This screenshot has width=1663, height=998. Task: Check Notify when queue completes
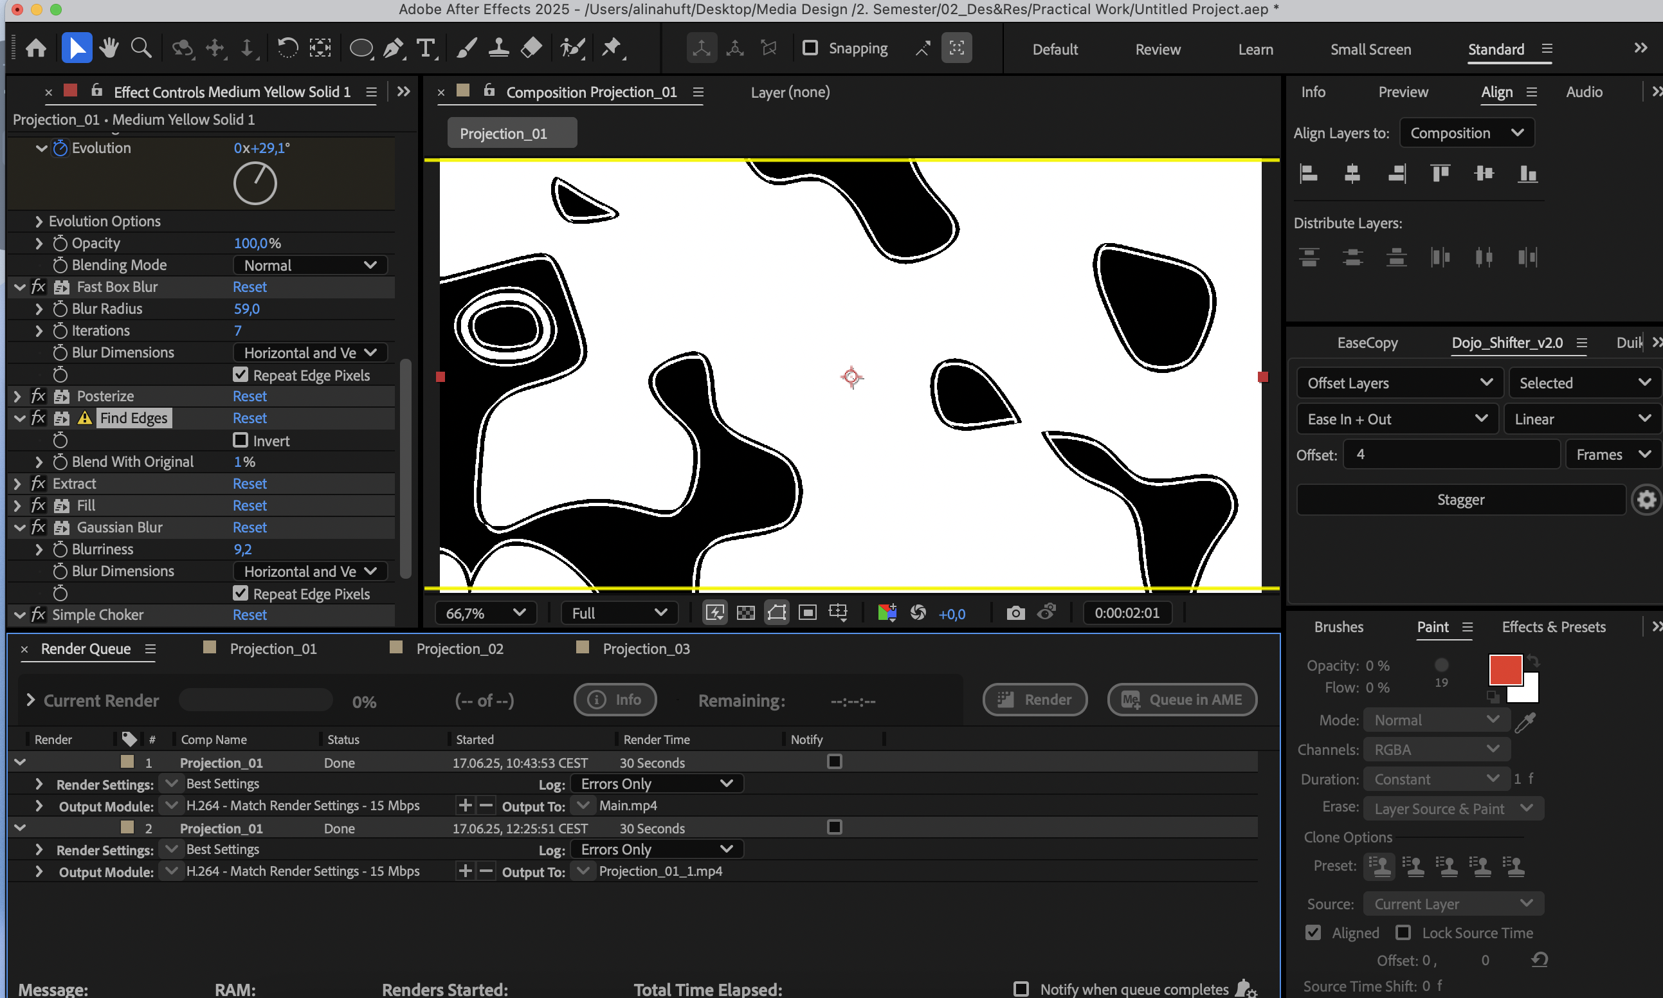point(1021,988)
